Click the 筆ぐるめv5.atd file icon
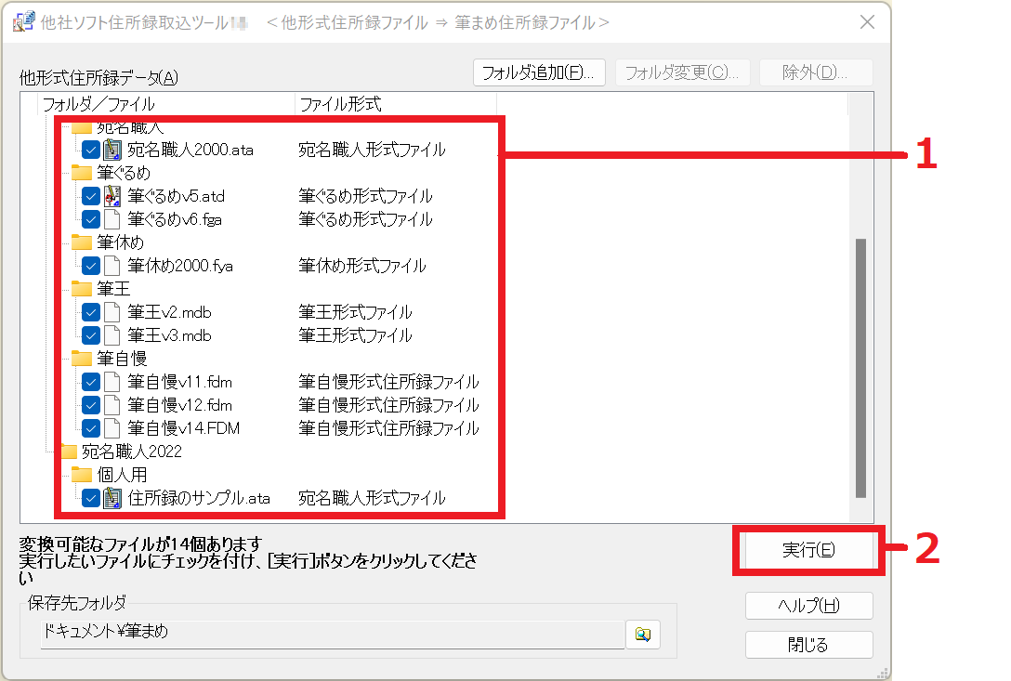 tap(112, 196)
